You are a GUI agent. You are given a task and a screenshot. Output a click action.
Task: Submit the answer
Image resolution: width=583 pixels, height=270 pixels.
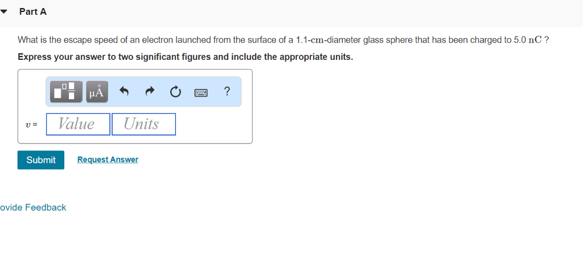point(41,160)
